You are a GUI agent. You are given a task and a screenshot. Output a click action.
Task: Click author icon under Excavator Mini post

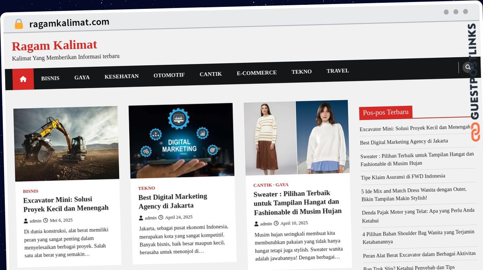click(26, 221)
